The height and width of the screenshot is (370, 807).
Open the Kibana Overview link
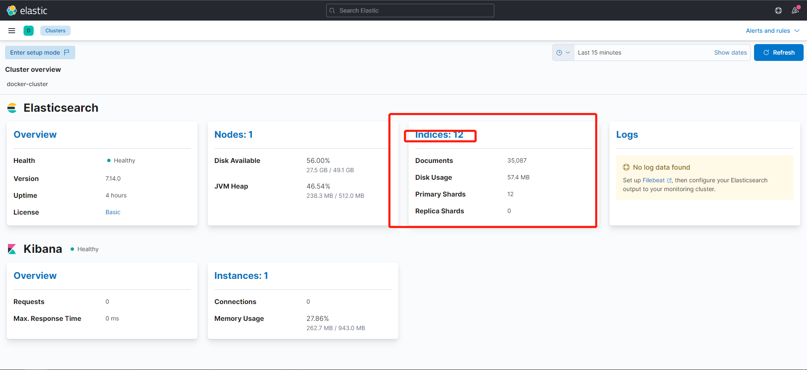[35, 276]
